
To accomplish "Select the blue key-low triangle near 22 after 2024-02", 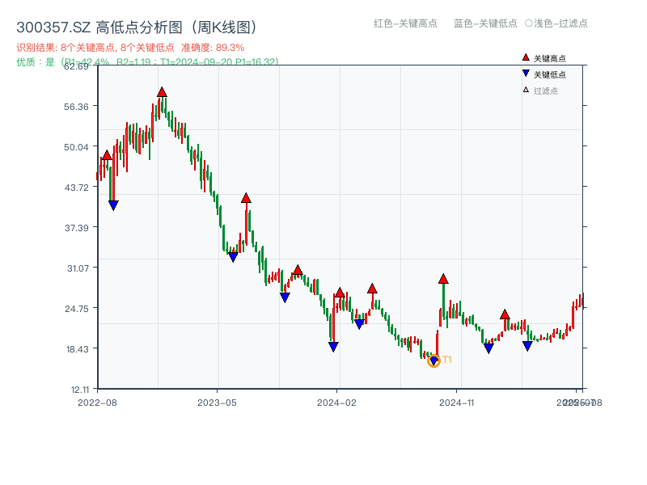I will (x=359, y=324).
